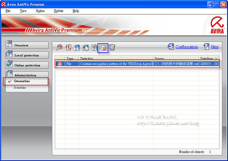The image size is (228, 161).
Task: Click the Date/time column sort arrow
Action: 216,59
